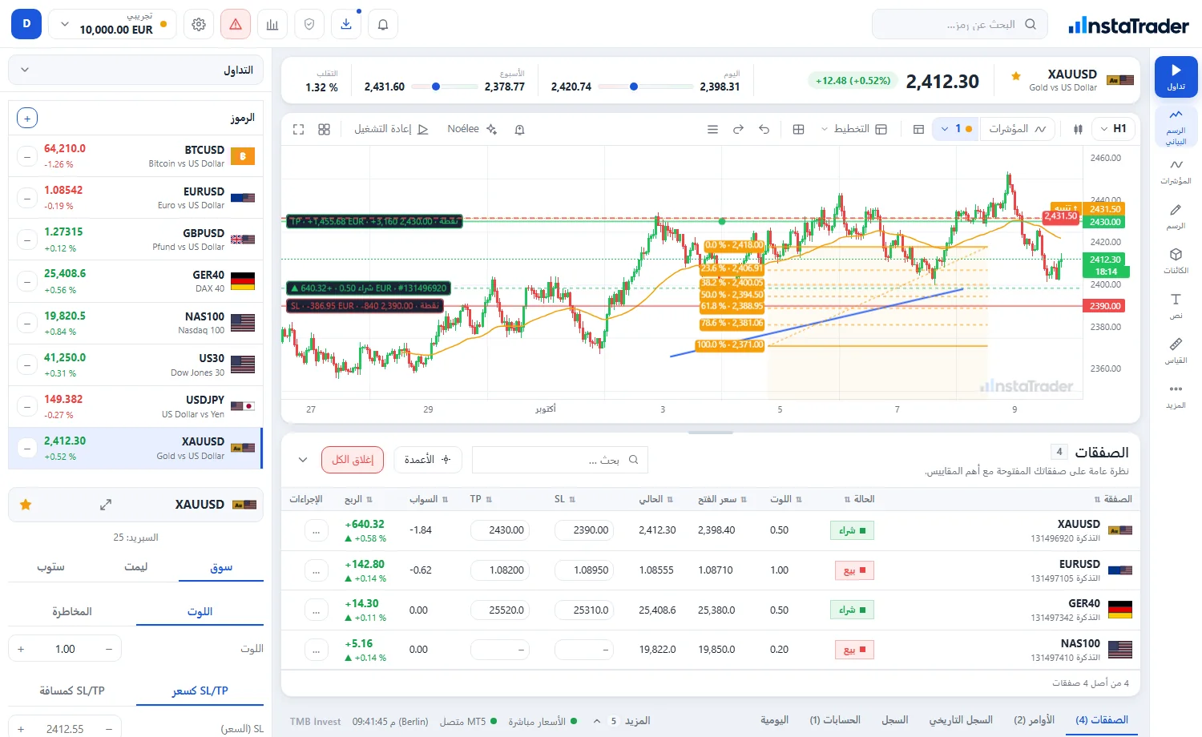
Task: Click the undo arrow in chart toolbar
Action: (x=764, y=129)
